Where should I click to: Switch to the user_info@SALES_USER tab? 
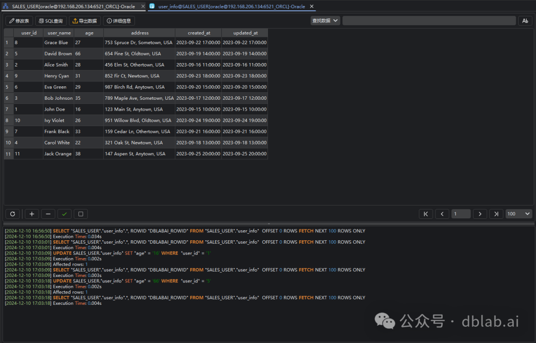click(x=228, y=6)
